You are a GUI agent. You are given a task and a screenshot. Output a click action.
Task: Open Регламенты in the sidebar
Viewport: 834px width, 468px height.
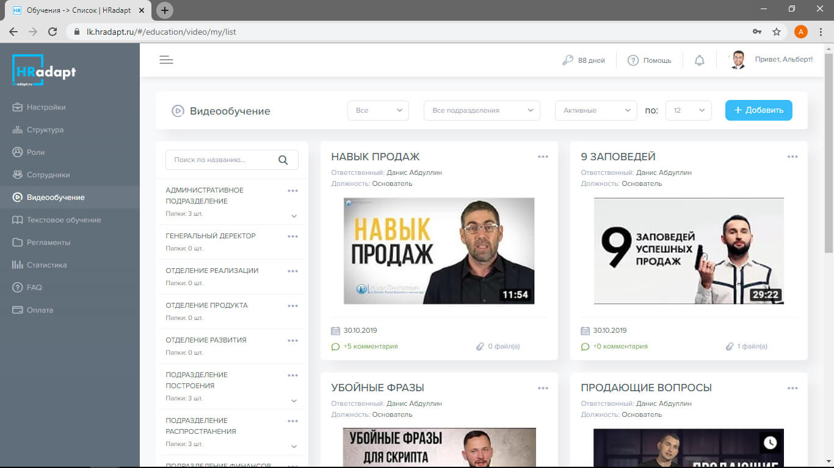pyautogui.click(x=70, y=243)
